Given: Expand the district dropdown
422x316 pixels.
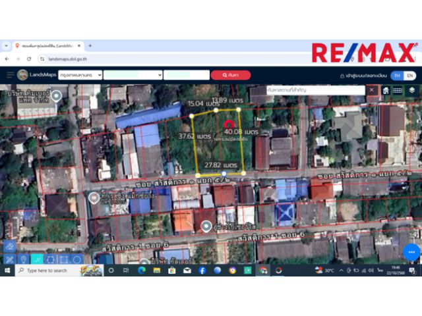Looking at the screenshot, I should (132, 75).
